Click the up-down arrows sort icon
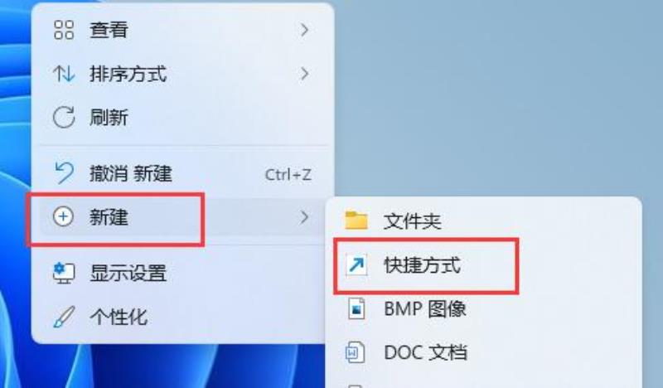Viewport: 663px width, 388px height. click(x=64, y=74)
